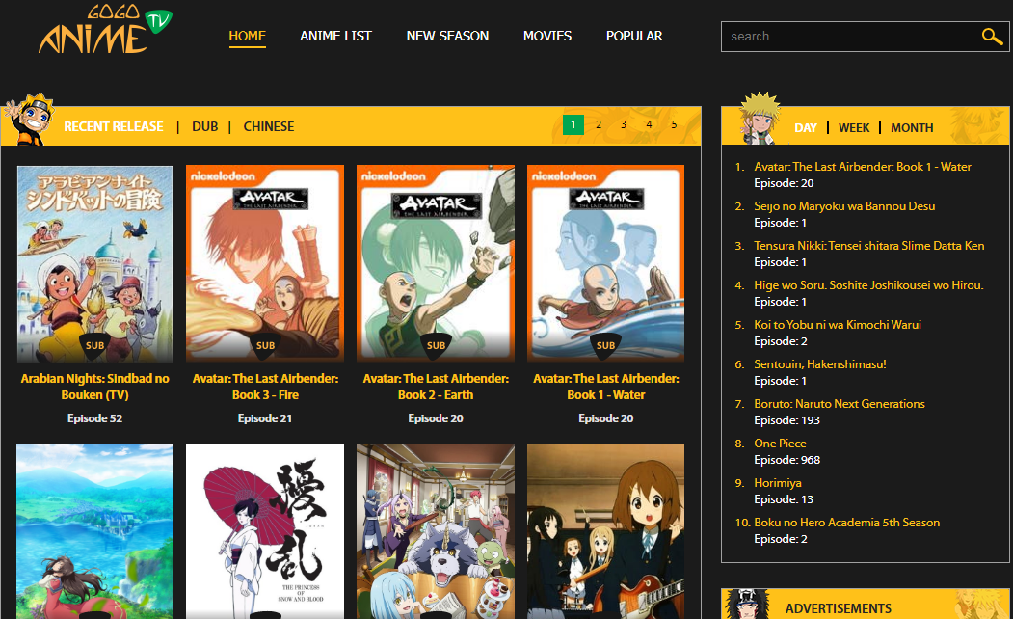This screenshot has width=1013, height=619.
Task: Open Horimiya from the top ranking list
Action: (x=778, y=483)
